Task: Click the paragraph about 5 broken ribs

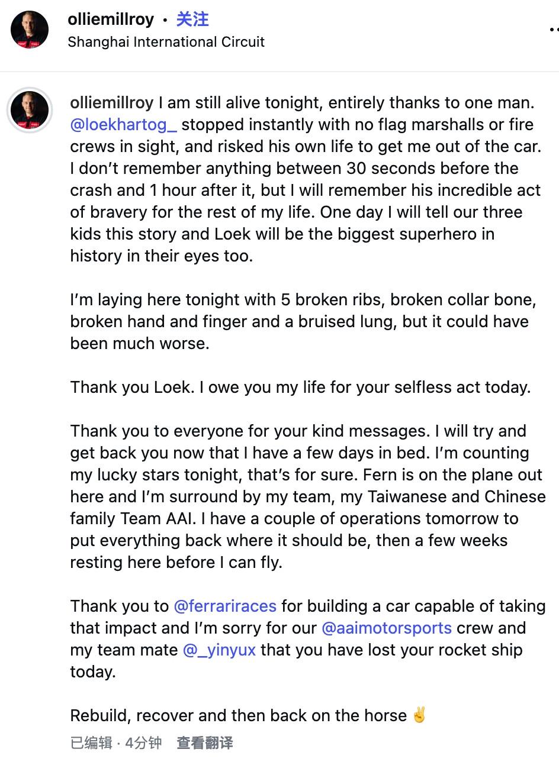Action: [x=303, y=322]
